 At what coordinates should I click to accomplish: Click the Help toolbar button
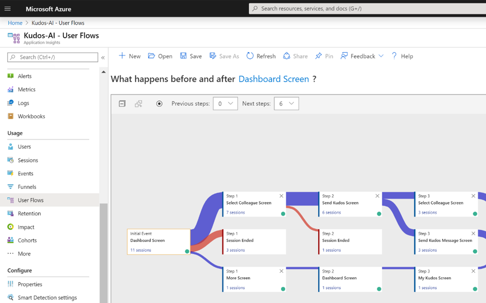[402, 56]
